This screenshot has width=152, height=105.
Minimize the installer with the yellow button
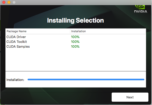coord(9,2)
